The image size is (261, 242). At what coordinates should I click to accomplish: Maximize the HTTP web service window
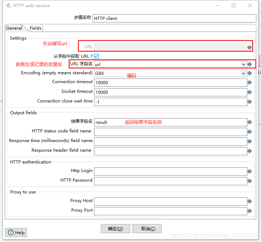[x=233, y=5]
